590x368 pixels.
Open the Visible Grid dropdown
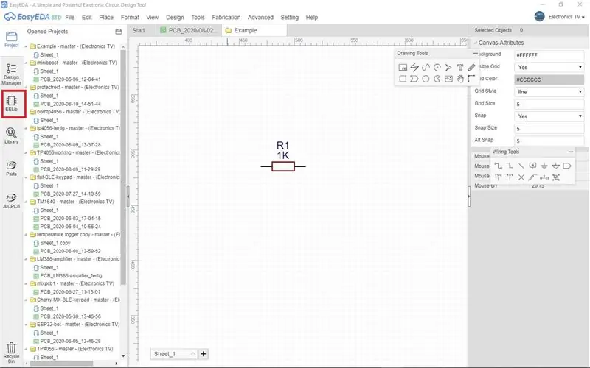pos(549,67)
